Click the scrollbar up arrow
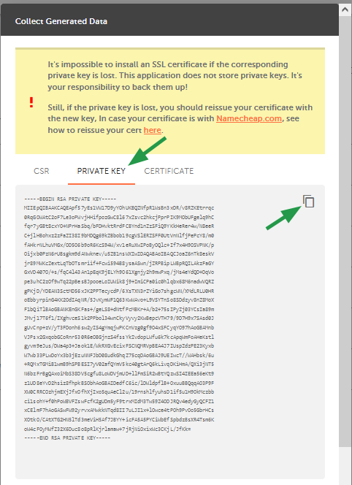 (345, 9)
